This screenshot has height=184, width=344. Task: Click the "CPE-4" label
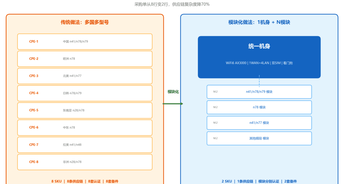[x=34, y=93]
